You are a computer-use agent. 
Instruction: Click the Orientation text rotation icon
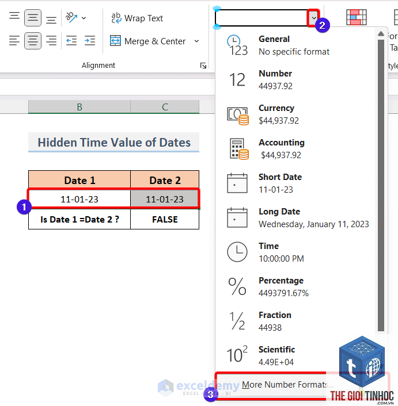(71, 18)
